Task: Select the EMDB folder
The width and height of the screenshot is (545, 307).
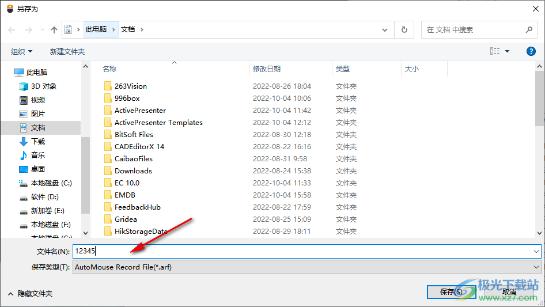Action: point(125,195)
